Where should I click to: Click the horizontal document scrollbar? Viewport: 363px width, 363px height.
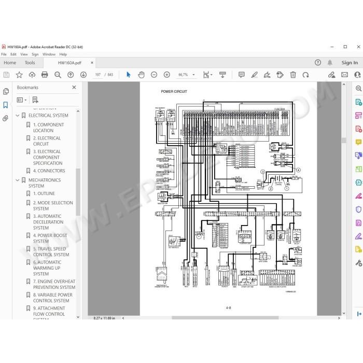[225, 318]
